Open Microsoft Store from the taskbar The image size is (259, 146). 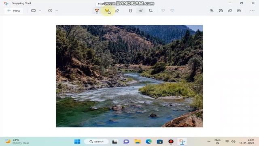click(x=159, y=142)
